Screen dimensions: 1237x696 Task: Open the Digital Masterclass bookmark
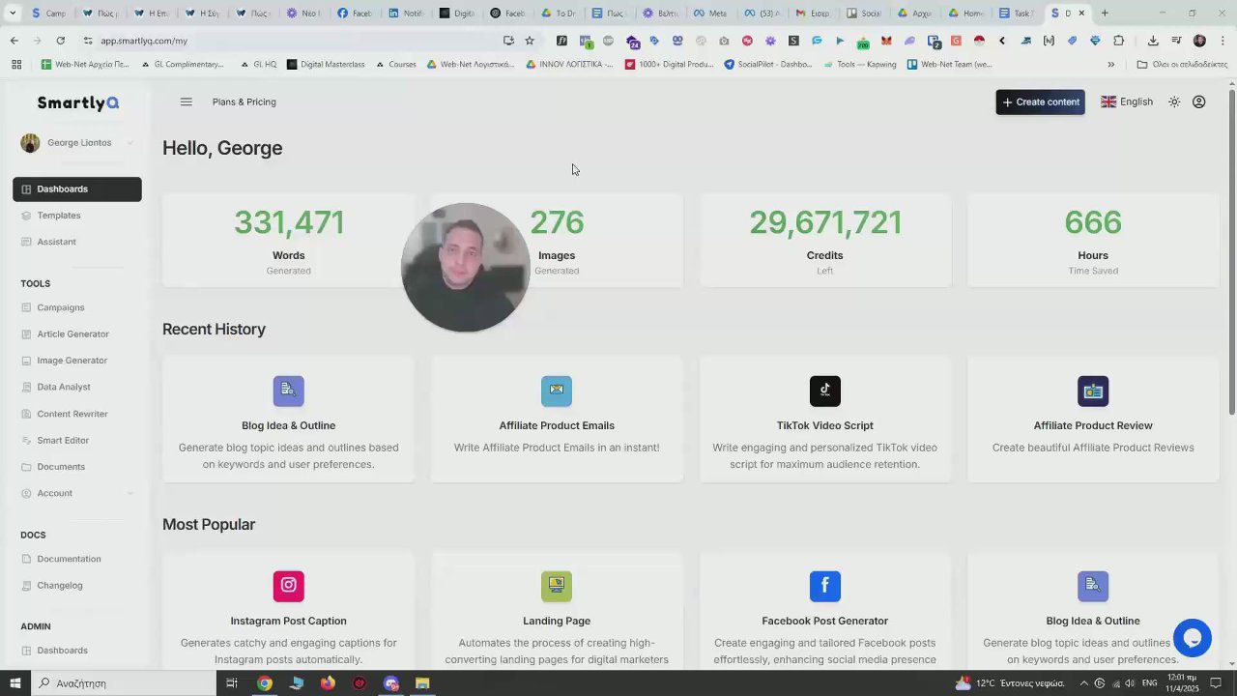(326, 65)
